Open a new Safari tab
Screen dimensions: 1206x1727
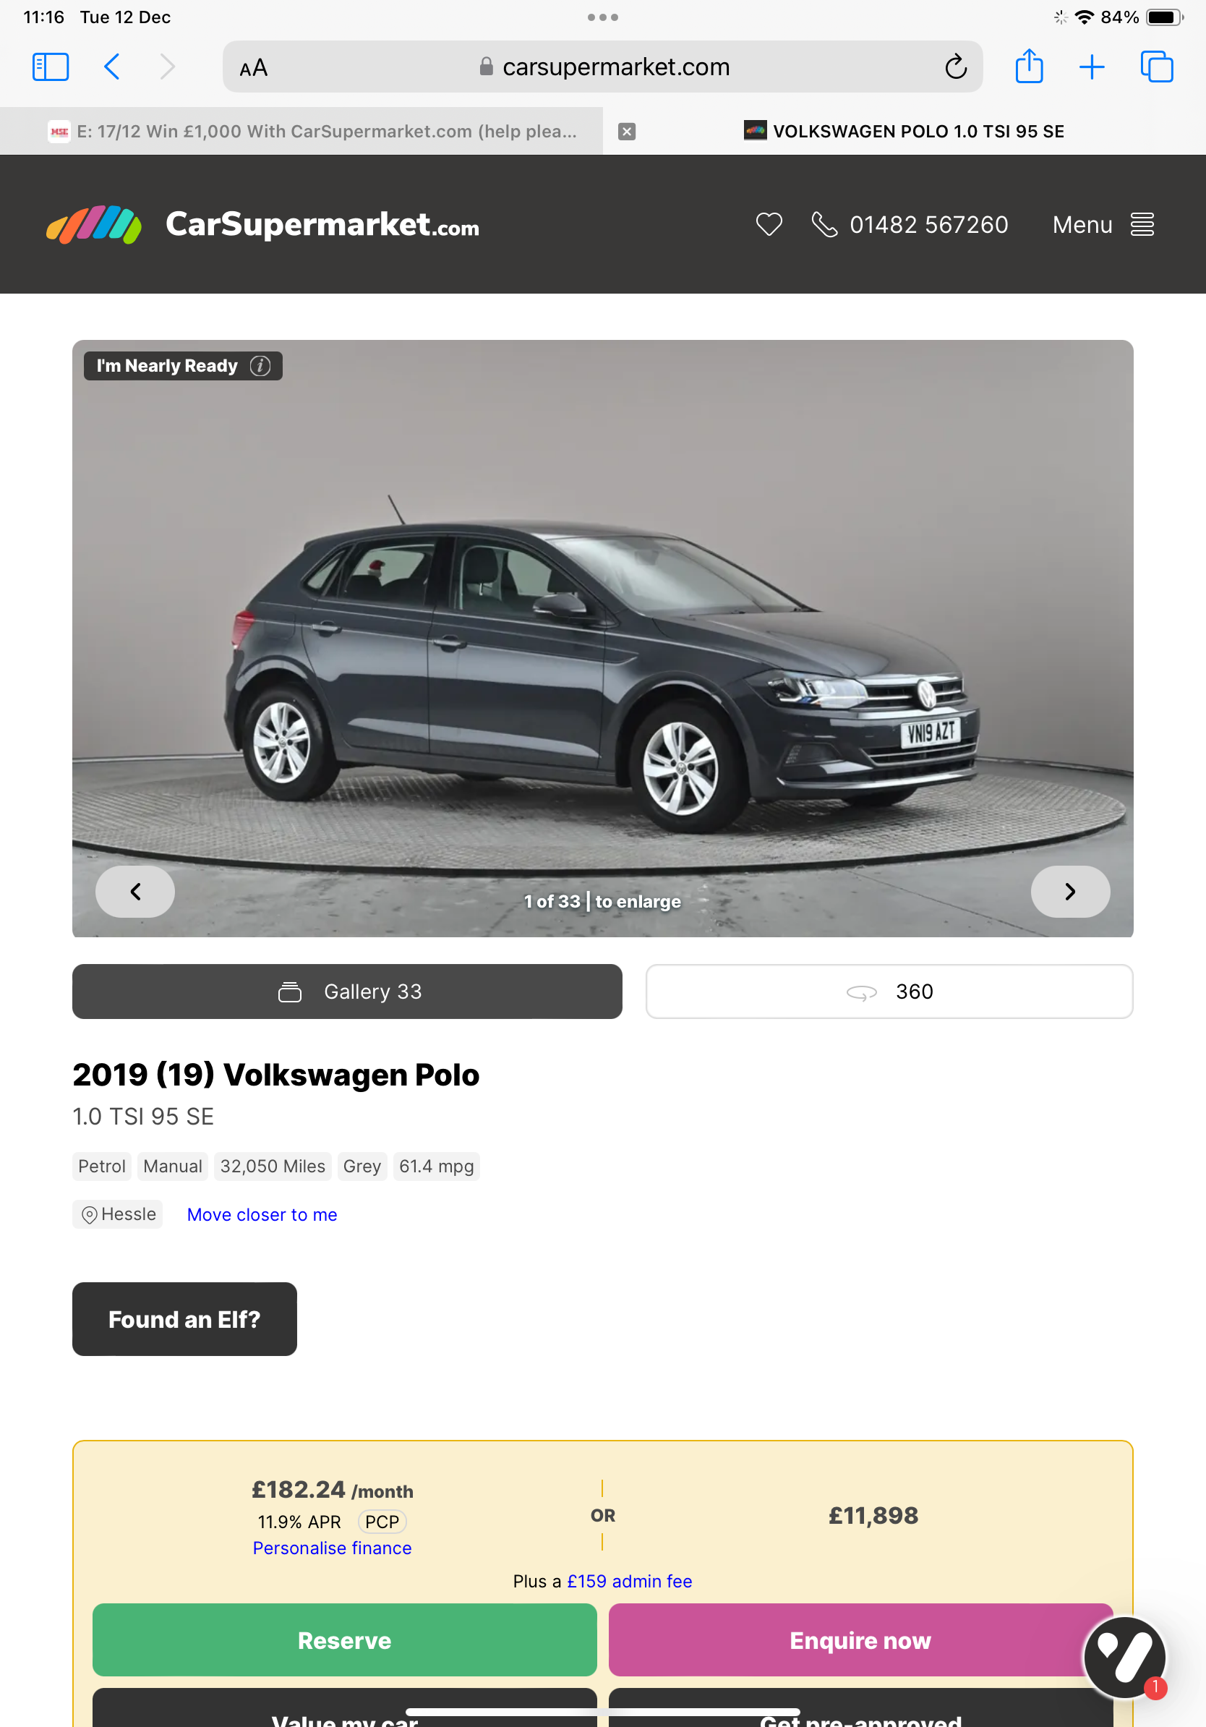click(1092, 67)
